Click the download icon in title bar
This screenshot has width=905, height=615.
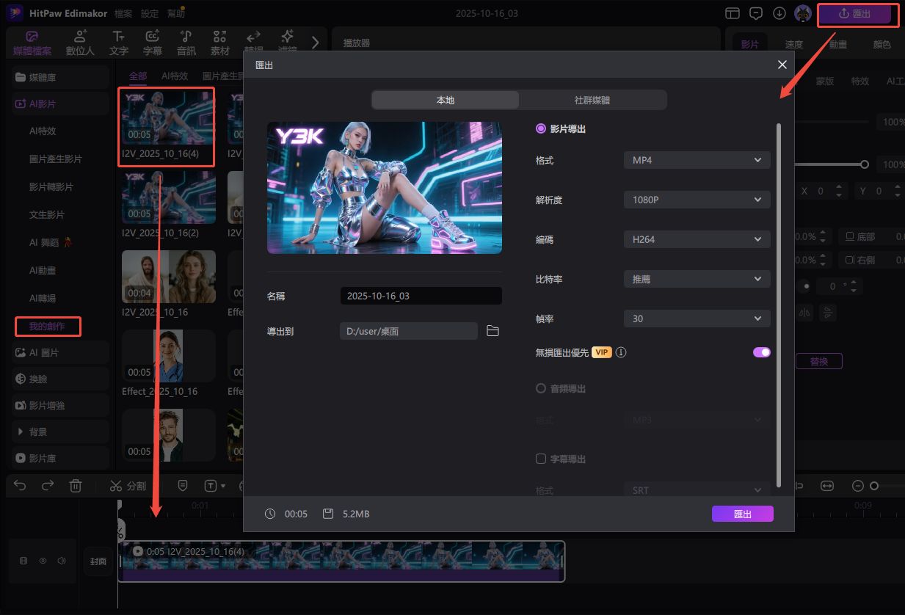779,13
